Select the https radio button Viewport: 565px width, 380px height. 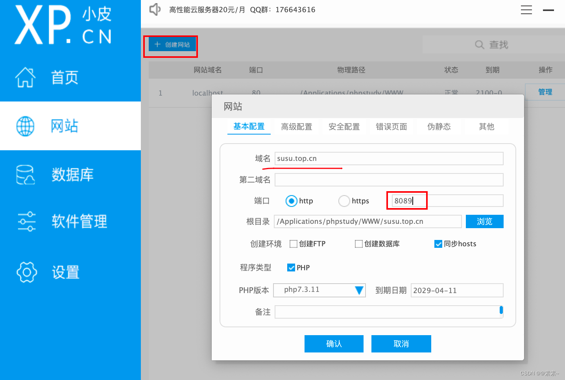click(344, 201)
